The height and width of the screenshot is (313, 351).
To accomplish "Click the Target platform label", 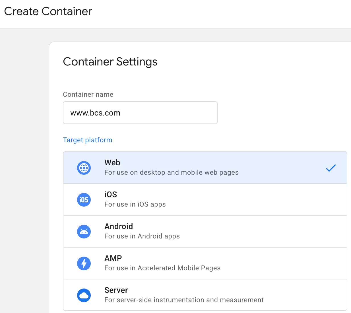I will point(88,140).
